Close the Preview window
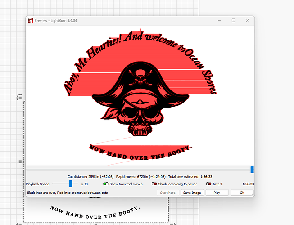Image resolution: width=294 pixels, height=225 pixels. pos(248,20)
